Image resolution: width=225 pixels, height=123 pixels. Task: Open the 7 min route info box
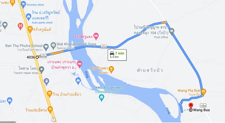pos(117,55)
